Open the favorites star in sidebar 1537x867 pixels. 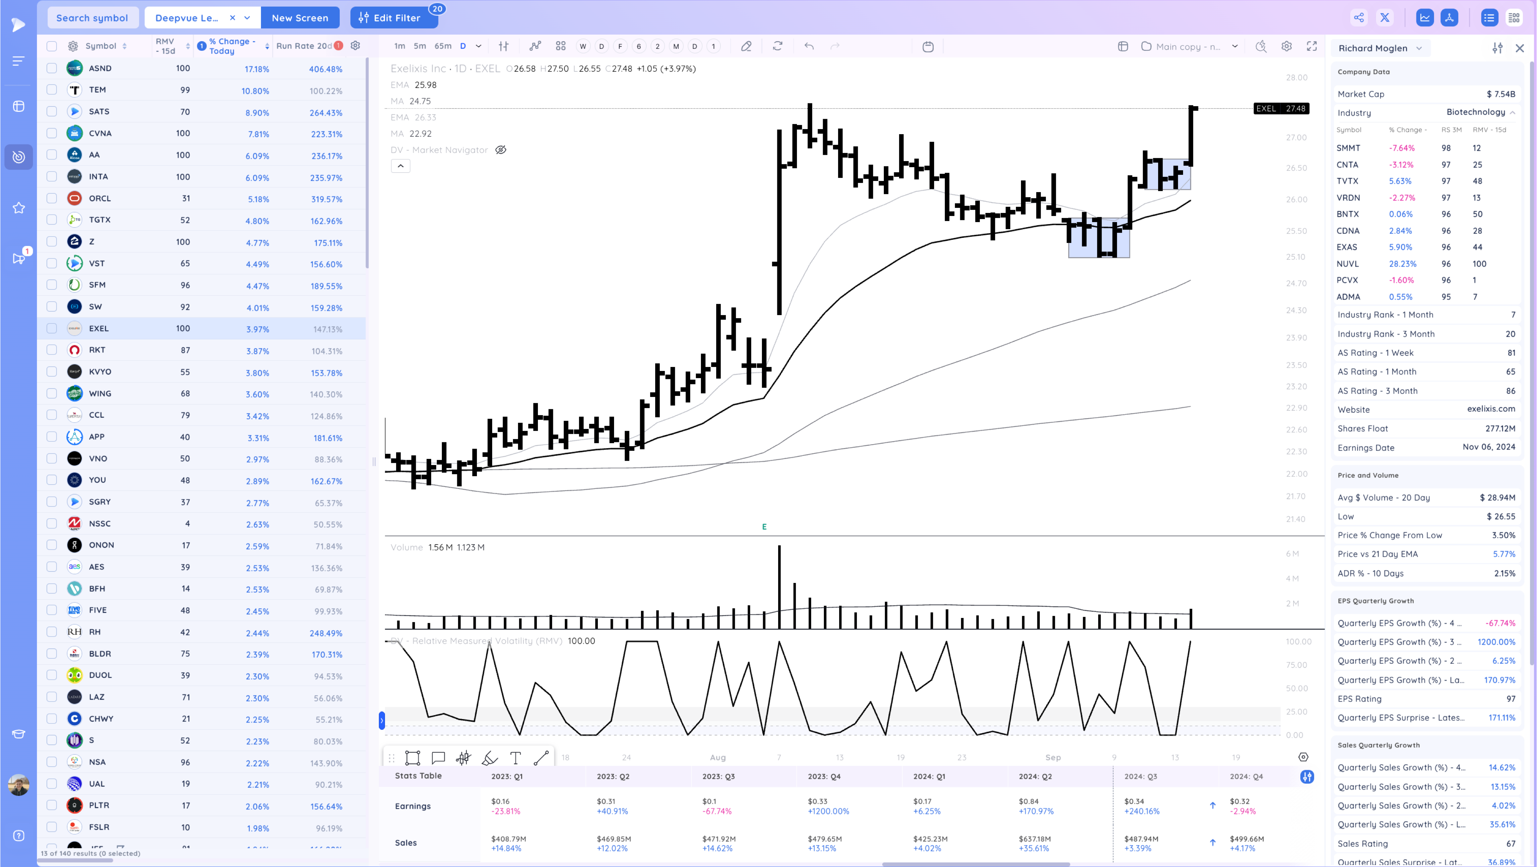(x=18, y=208)
